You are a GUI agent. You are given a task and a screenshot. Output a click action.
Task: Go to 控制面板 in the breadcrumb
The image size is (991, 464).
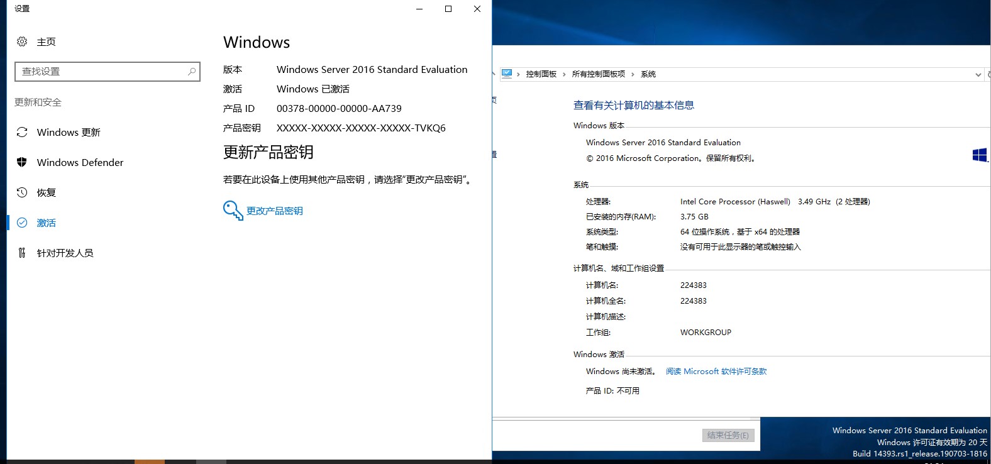pos(541,74)
